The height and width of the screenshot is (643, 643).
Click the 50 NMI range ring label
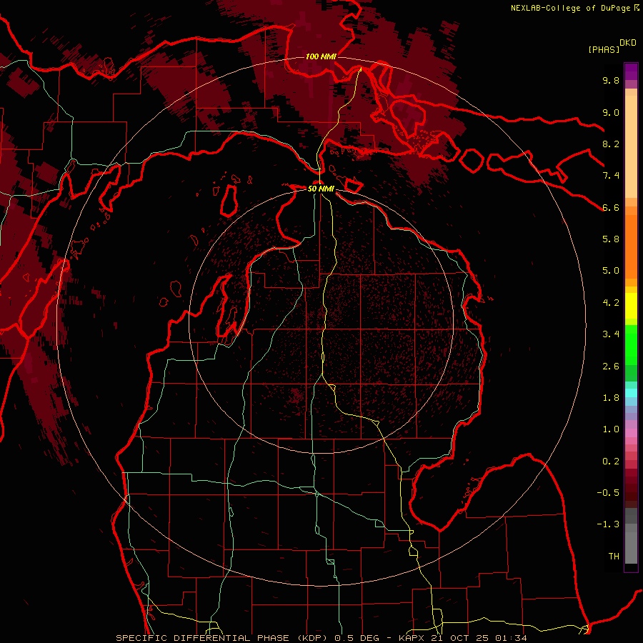[321, 189]
